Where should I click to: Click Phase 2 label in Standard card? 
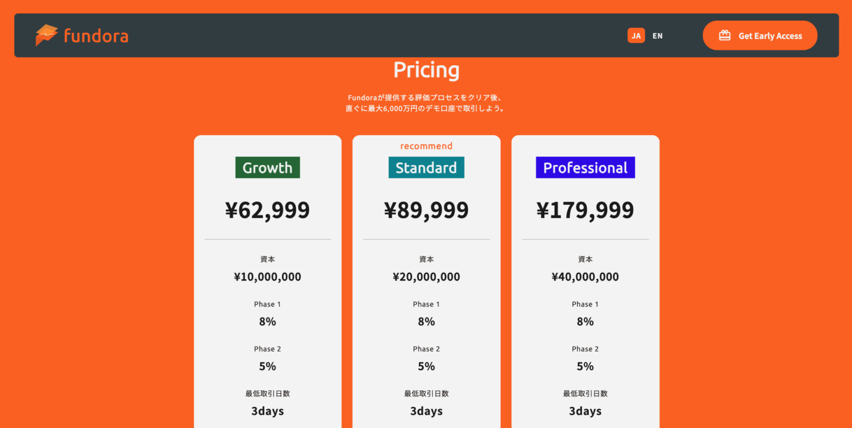(x=426, y=349)
